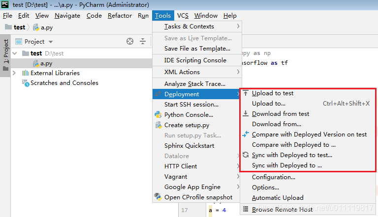378x217 pixels.
Task: Close the open Tools menu
Action: pos(163,16)
